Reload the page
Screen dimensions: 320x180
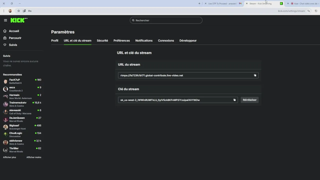click(x=316, y=11)
